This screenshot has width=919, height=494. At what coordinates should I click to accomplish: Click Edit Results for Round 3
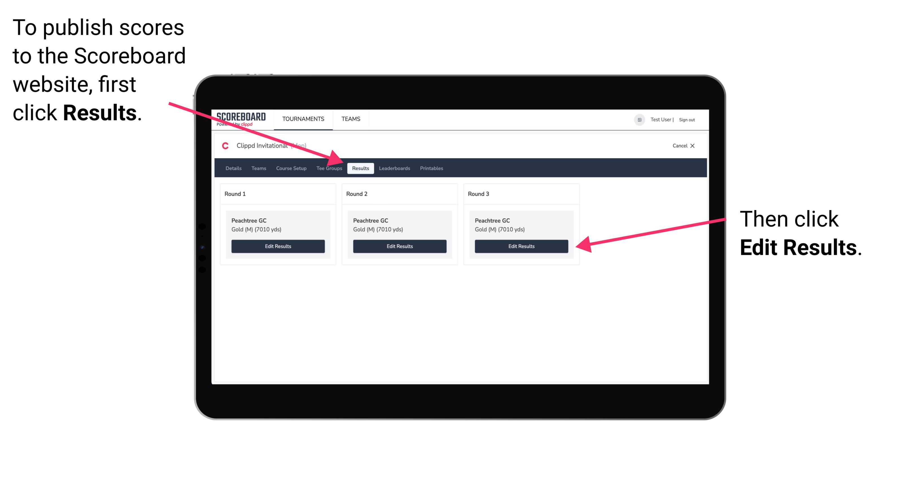[521, 246]
